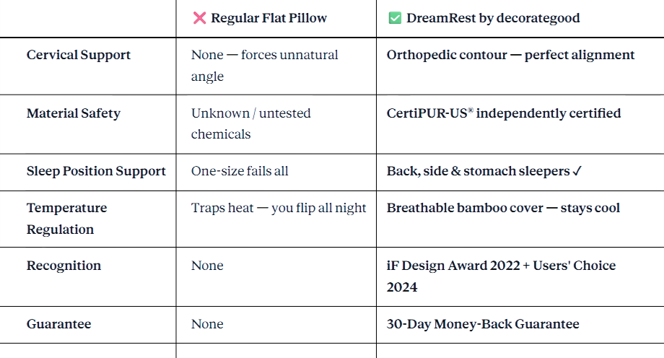Select the "DreamRest by decorategood" column header
Screen dimensions: 664x358
tap(493, 18)
